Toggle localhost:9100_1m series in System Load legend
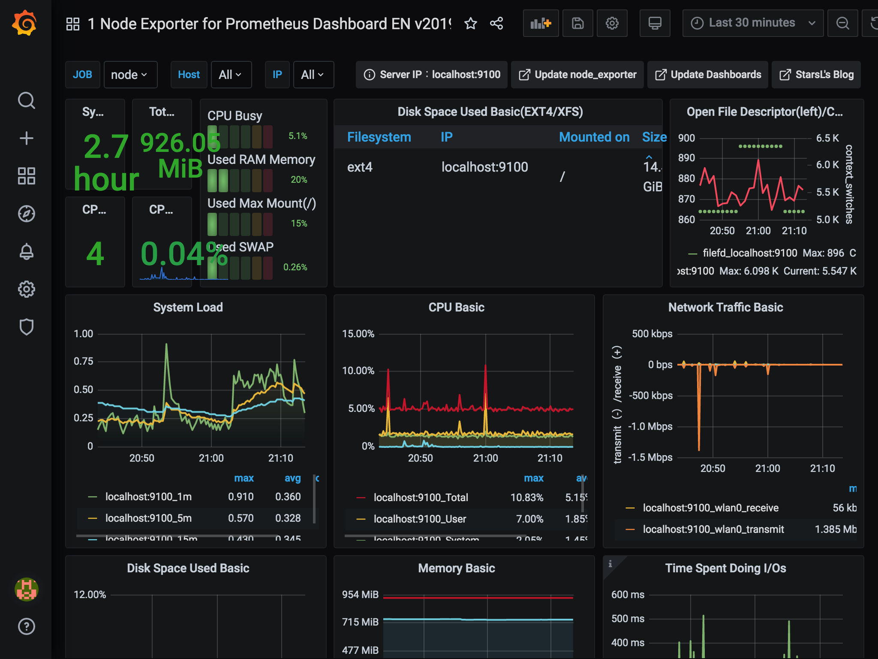This screenshot has height=659, width=878. 148,497
